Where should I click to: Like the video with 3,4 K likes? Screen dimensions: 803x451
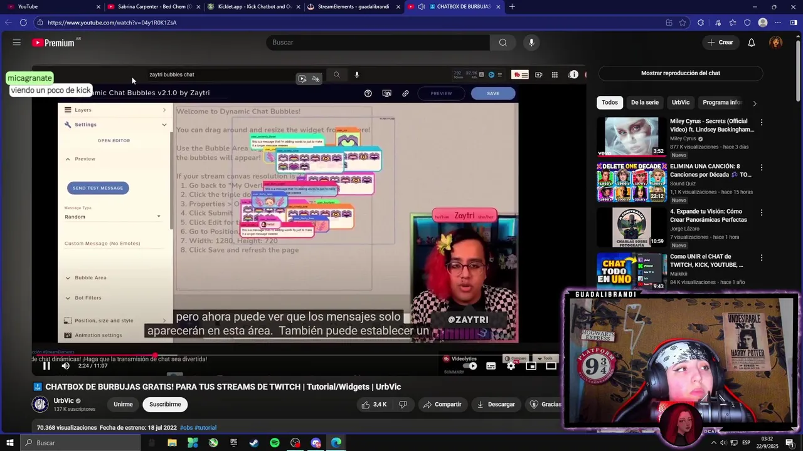(x=374, y=405)
